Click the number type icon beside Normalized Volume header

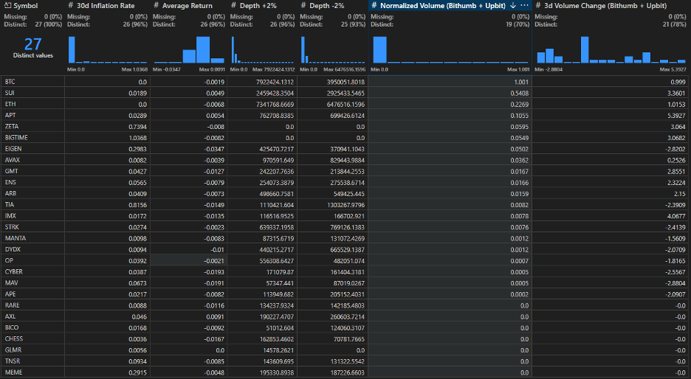tap(374, 6)
